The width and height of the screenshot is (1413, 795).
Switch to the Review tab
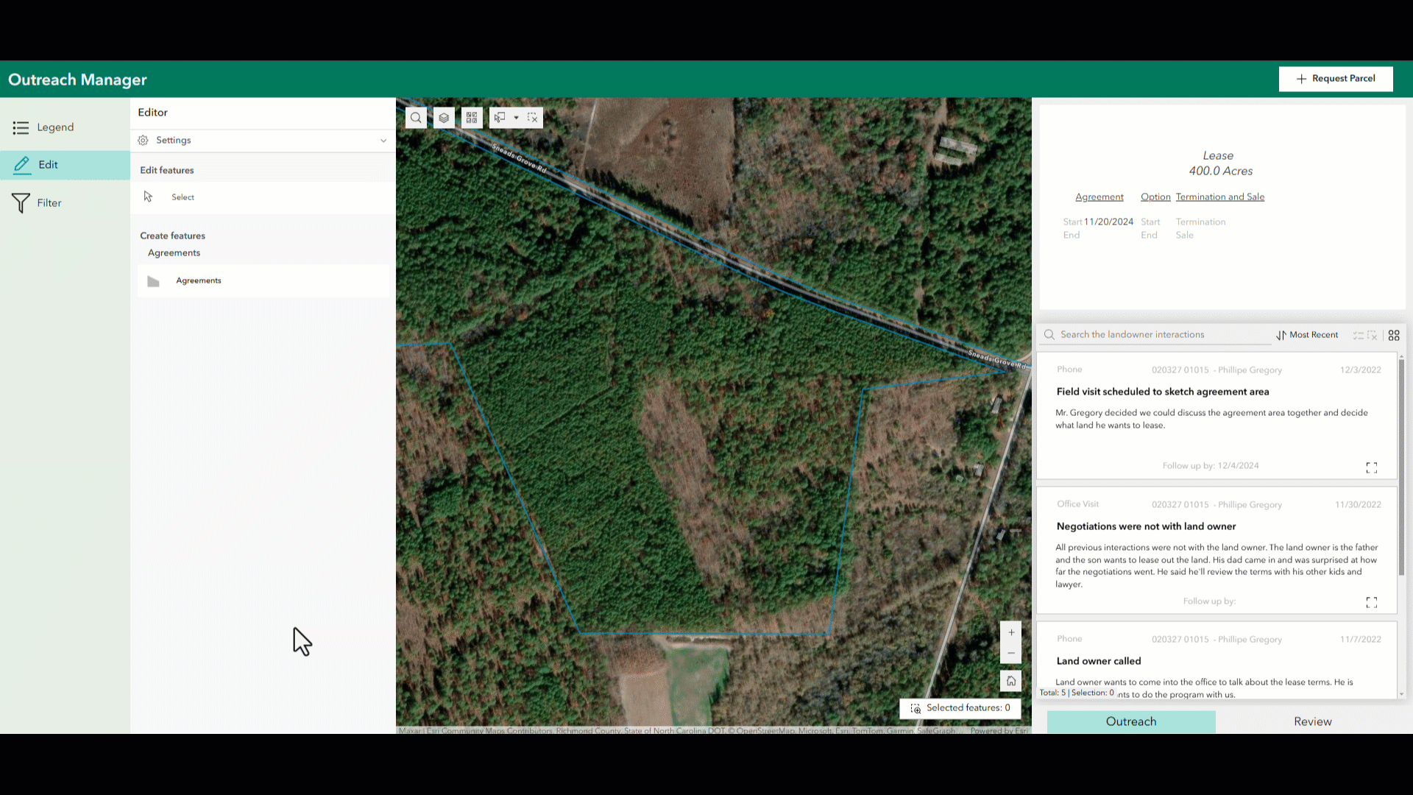(x=1313, y=721)
